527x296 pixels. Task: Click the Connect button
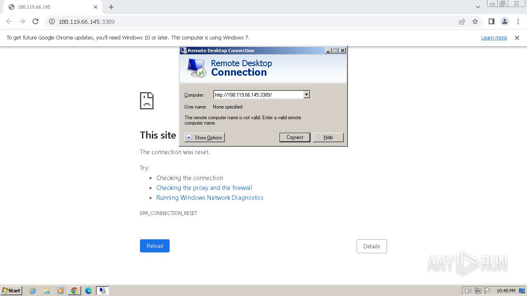coord(295,137)
